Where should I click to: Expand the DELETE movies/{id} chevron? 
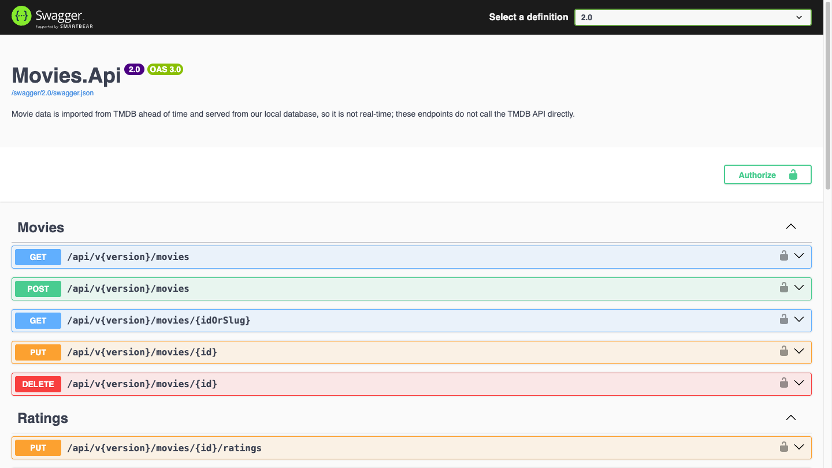(800, 383)
